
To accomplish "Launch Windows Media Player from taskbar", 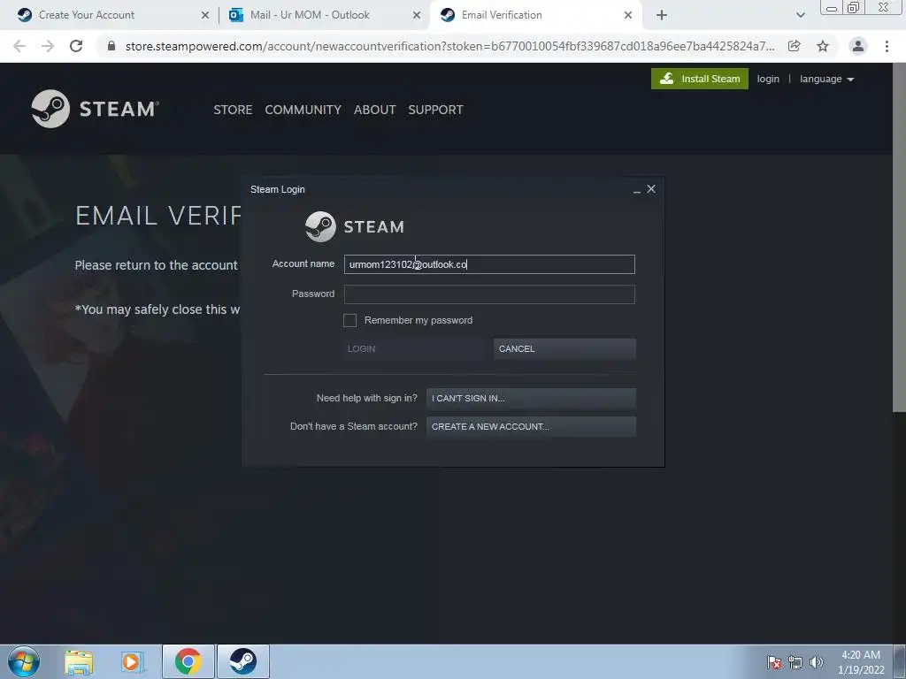I will point(133,661).
